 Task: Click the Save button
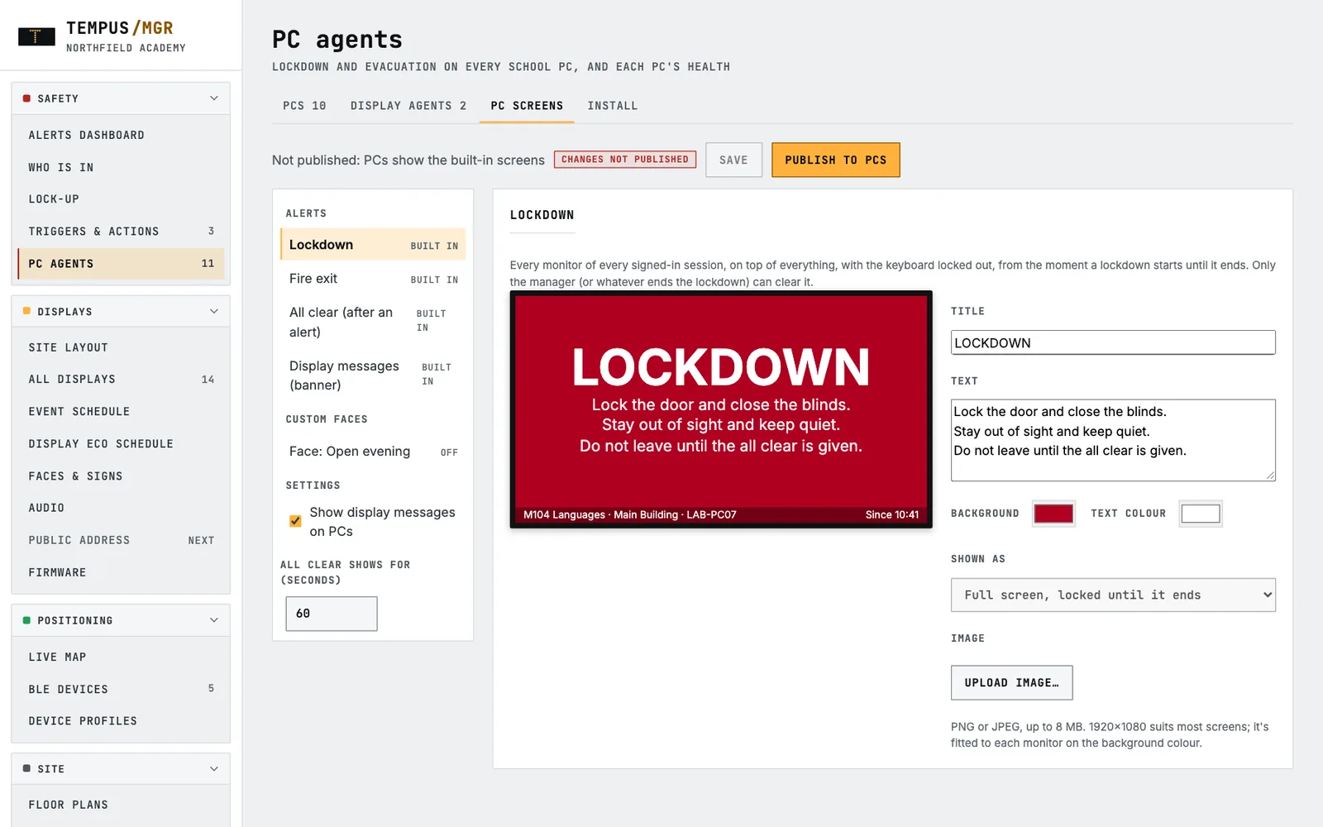tap(733, 160)
